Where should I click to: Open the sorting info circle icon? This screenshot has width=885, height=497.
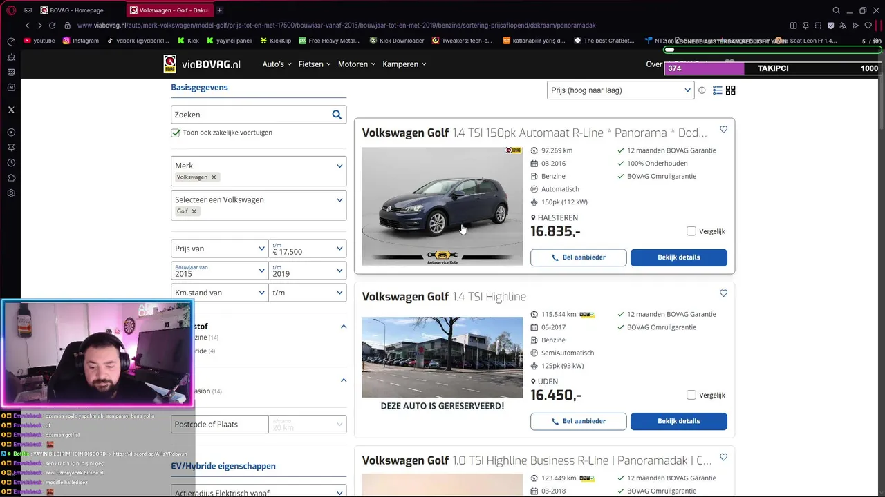tap(702, 90)
